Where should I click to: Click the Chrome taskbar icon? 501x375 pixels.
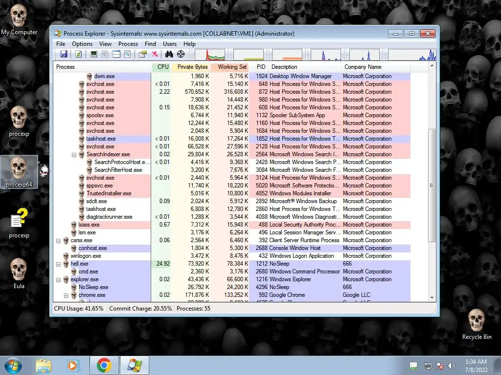pyautogui.click(x=104, y=365)
